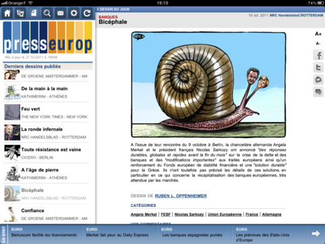Increase text size with A+
Image resolution: width=325 pixels, height=244 pixels.
coord(318,34)
